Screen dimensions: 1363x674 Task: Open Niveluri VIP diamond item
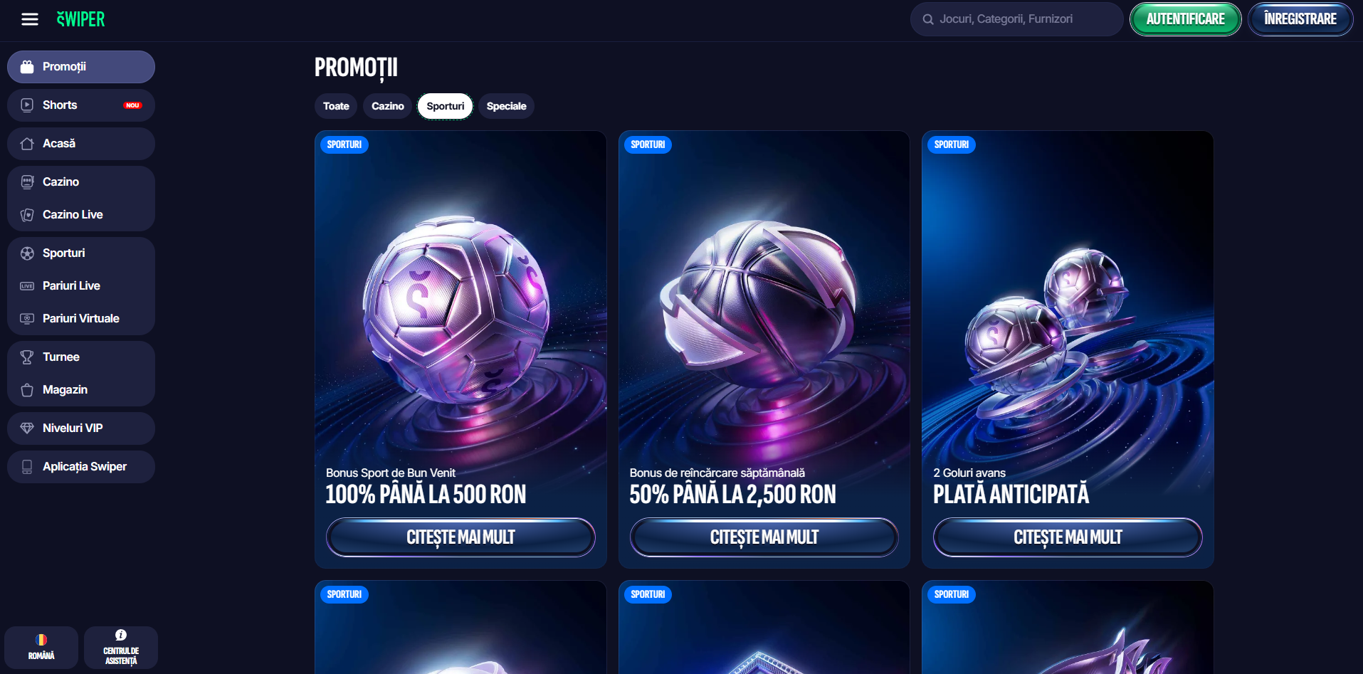coord(81,428)
